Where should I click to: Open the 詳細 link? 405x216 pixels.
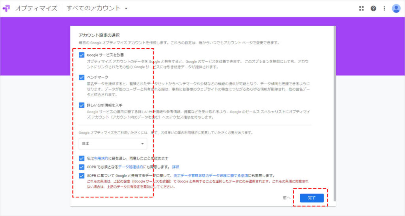176,167
